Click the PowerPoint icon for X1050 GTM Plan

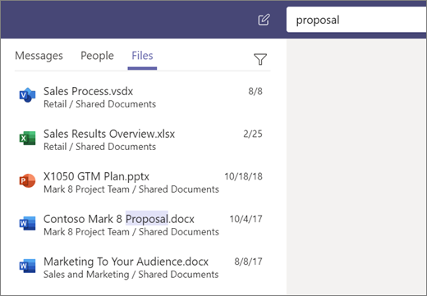[27, 180]
